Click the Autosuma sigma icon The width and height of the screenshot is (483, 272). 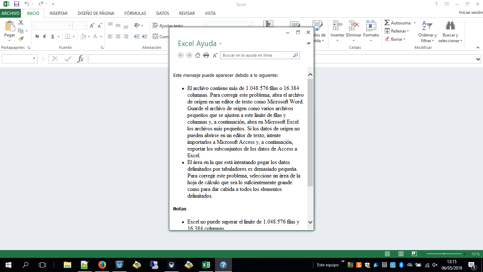click(387, 23)
